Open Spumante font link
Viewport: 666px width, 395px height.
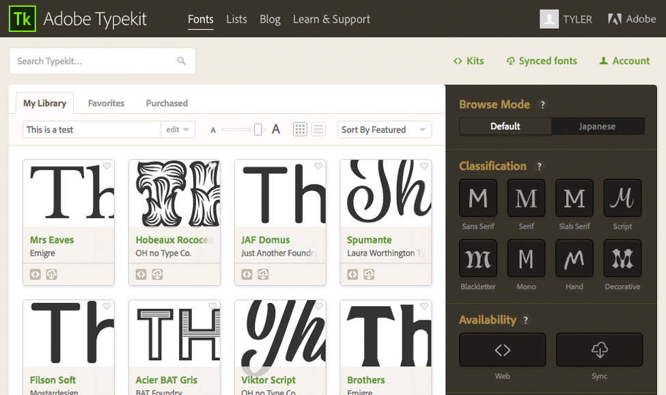pos(369,239)
